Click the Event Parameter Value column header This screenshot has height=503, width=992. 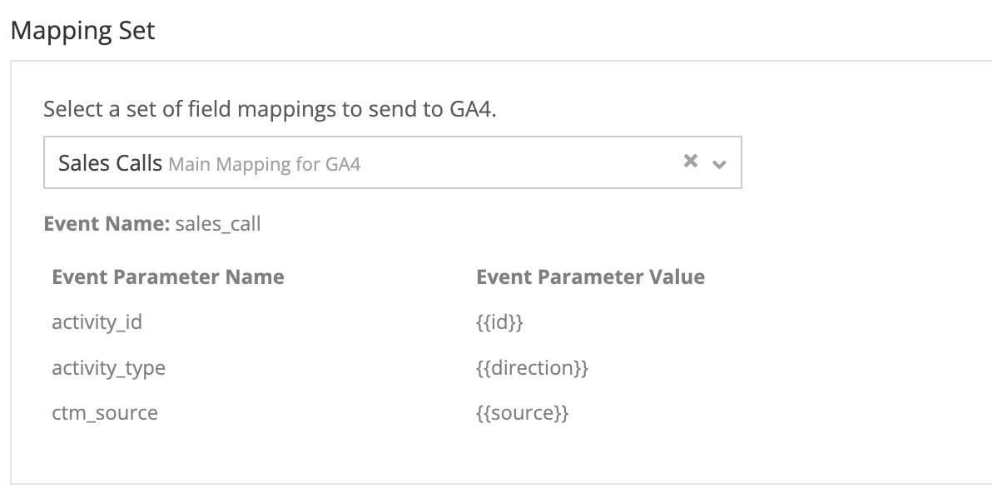(591, 276)
